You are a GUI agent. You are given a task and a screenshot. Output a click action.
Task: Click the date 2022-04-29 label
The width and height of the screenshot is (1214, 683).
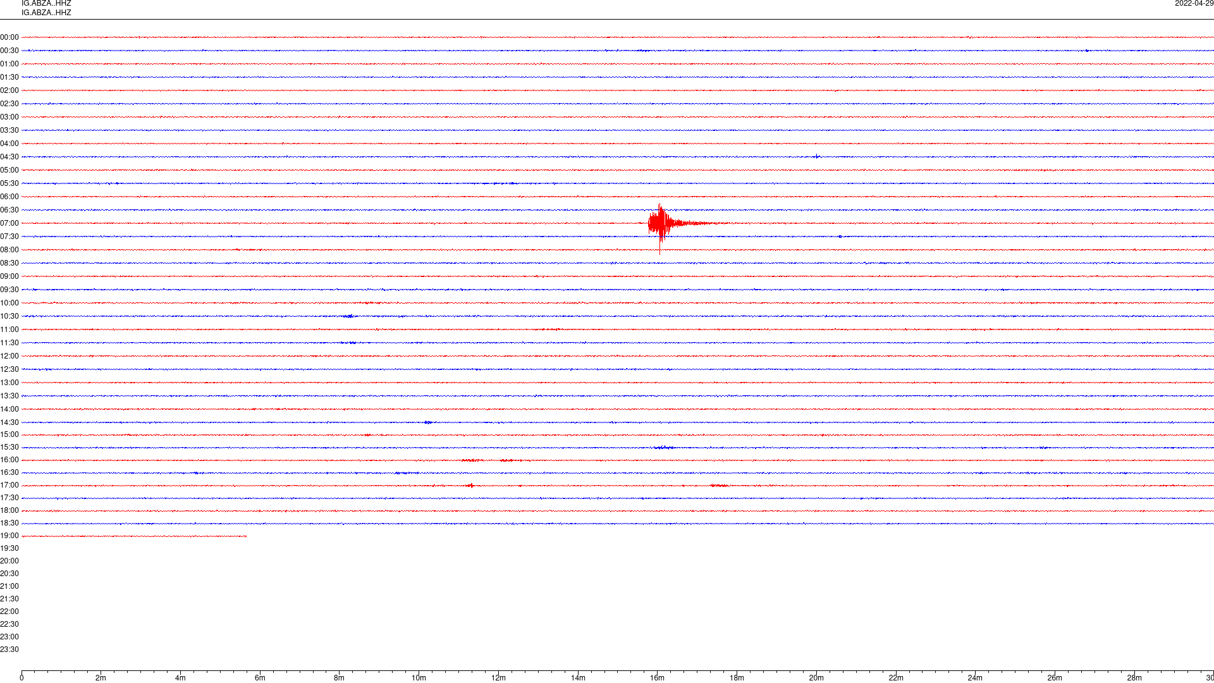point(1194,3)
